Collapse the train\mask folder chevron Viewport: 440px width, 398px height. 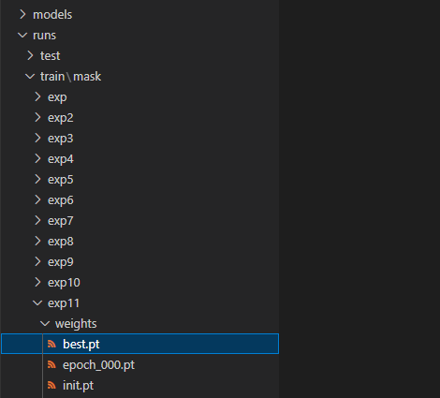(30, 77)
